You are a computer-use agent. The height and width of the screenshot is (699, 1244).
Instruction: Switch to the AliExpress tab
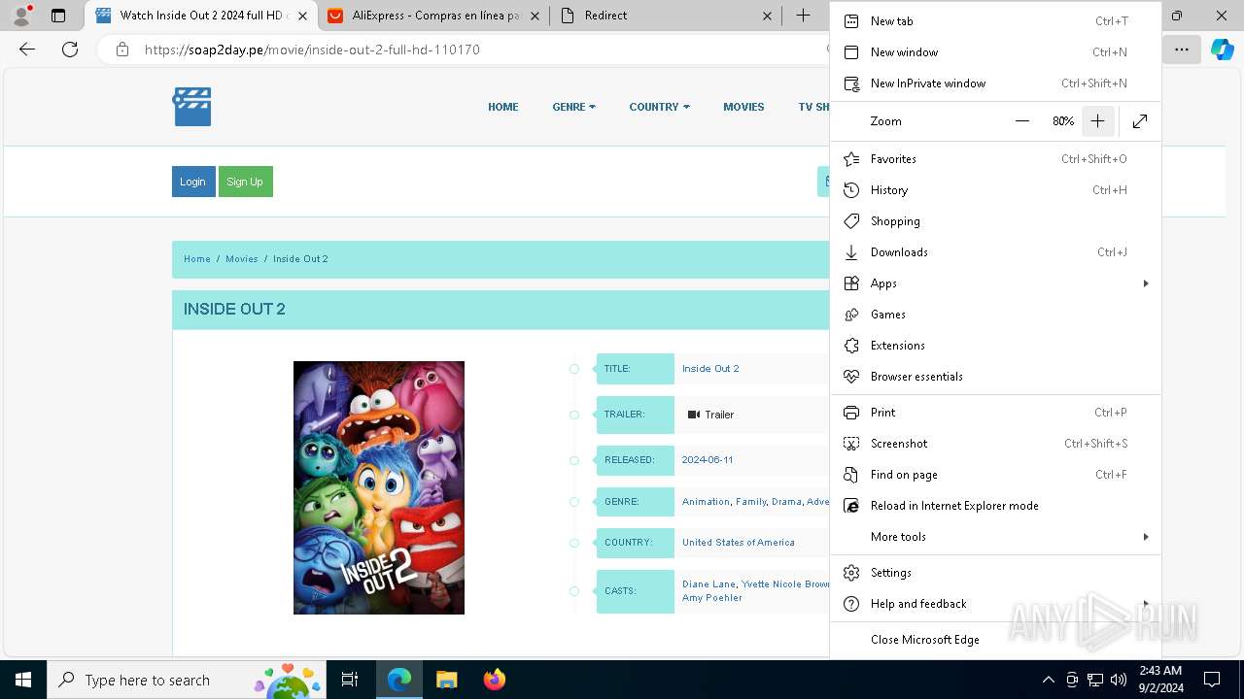433,16
